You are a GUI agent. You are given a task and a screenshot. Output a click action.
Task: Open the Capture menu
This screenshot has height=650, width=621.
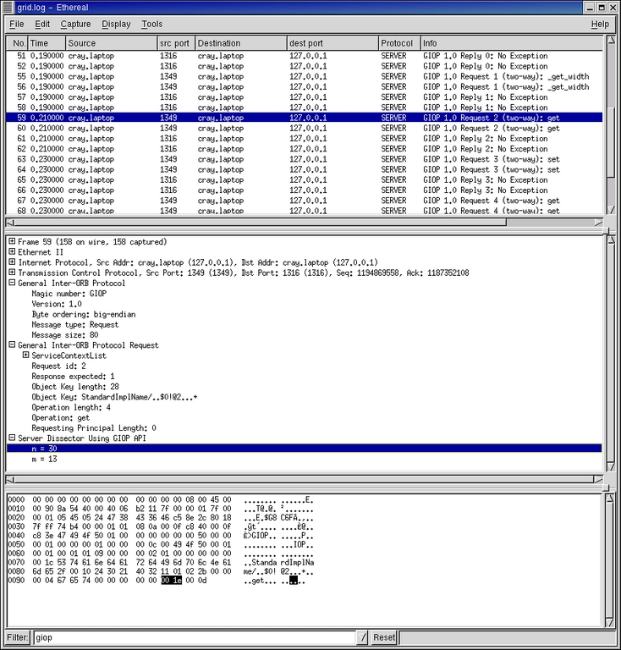76,25
